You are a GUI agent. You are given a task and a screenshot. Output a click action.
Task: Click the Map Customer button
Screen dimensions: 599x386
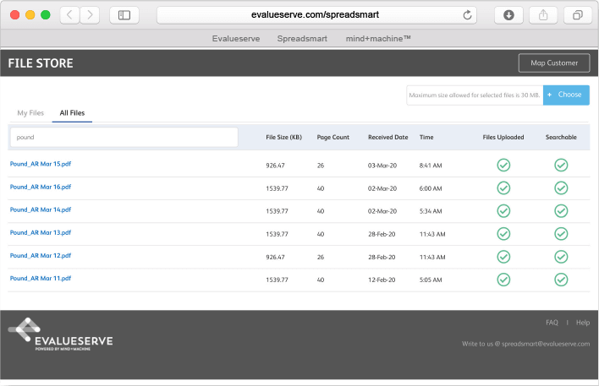point(554,63)
